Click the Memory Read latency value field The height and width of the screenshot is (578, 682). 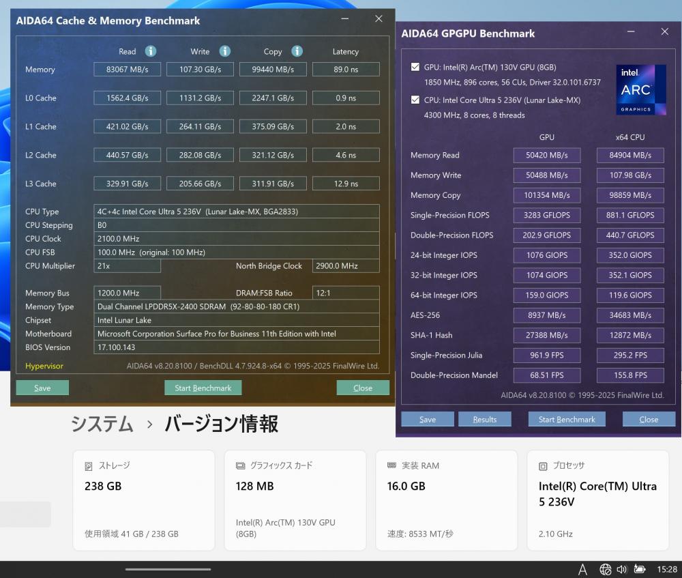[345, 70]
